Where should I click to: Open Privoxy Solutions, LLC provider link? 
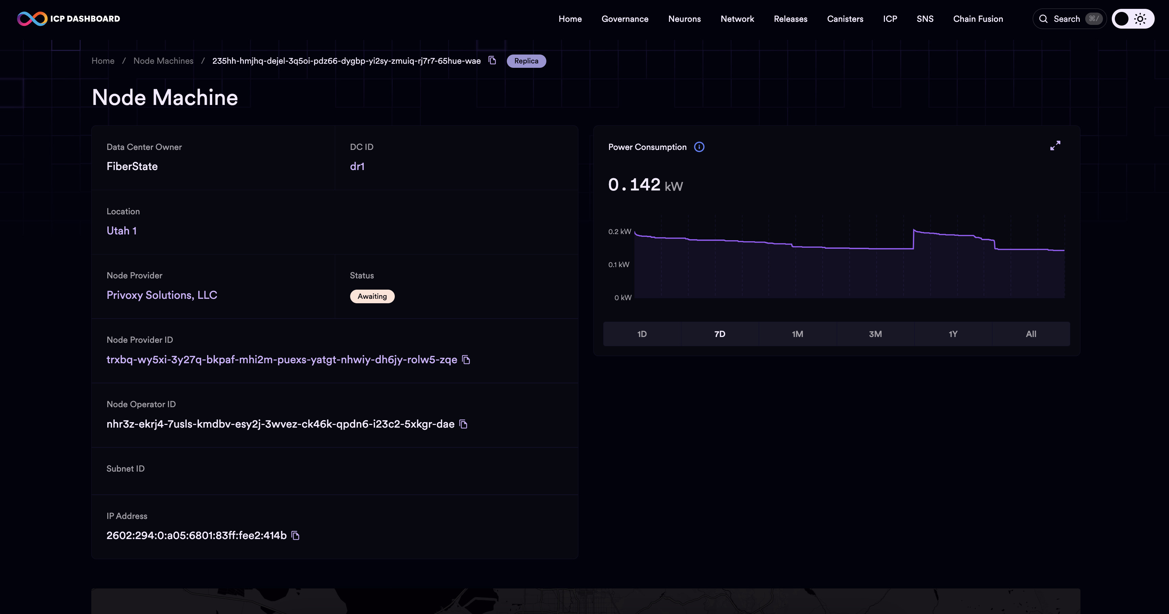tap(162, 295)
